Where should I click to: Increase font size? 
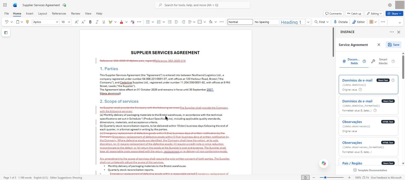coord(77,22)
